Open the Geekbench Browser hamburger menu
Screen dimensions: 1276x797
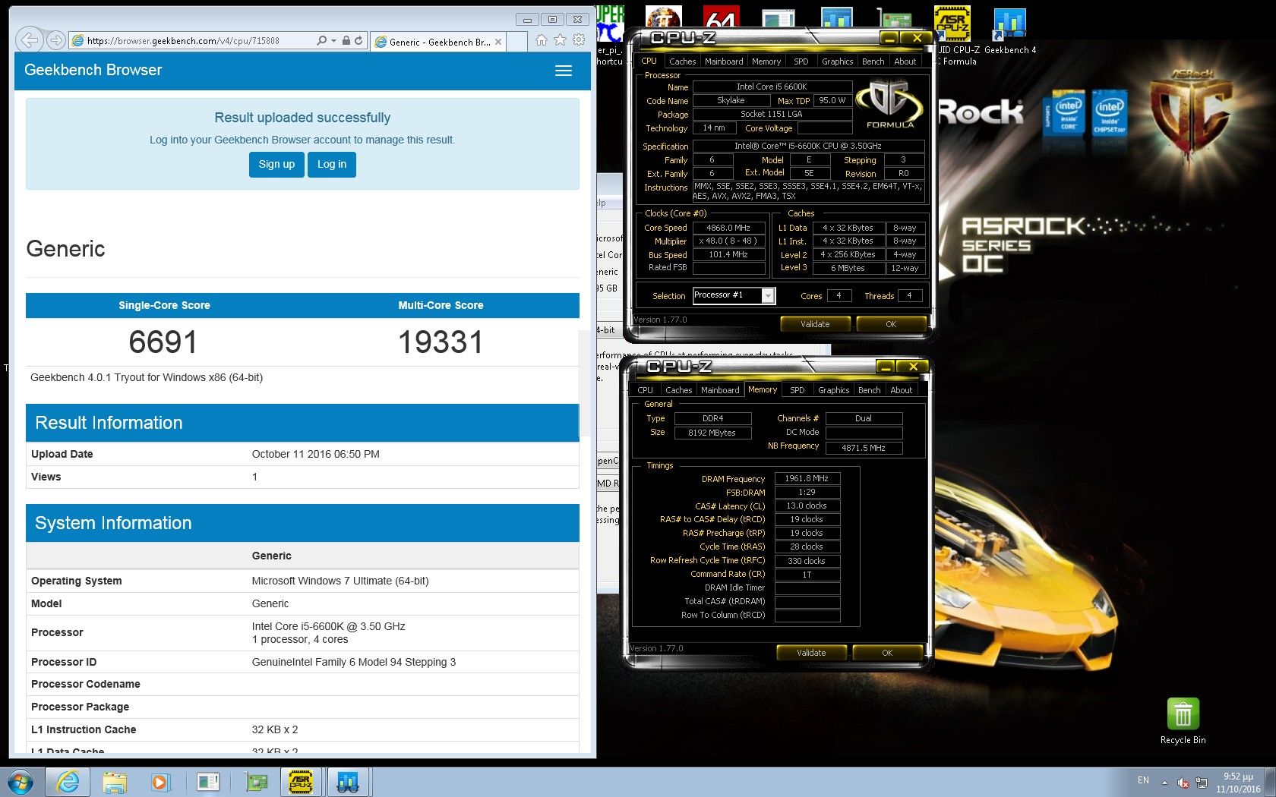[x=563, y=71]
